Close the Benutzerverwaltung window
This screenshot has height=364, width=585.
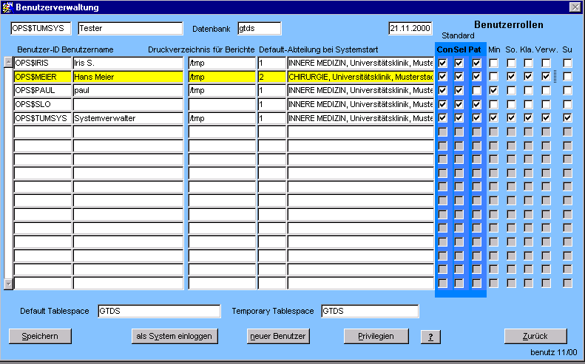tap(575, 7)
